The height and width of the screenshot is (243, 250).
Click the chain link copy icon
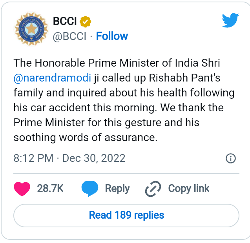click(x=153, y=189)
